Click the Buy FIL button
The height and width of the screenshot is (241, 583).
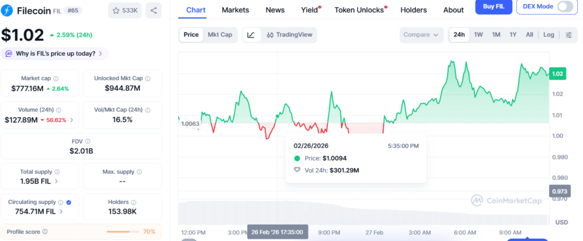(x=494, y=6)
